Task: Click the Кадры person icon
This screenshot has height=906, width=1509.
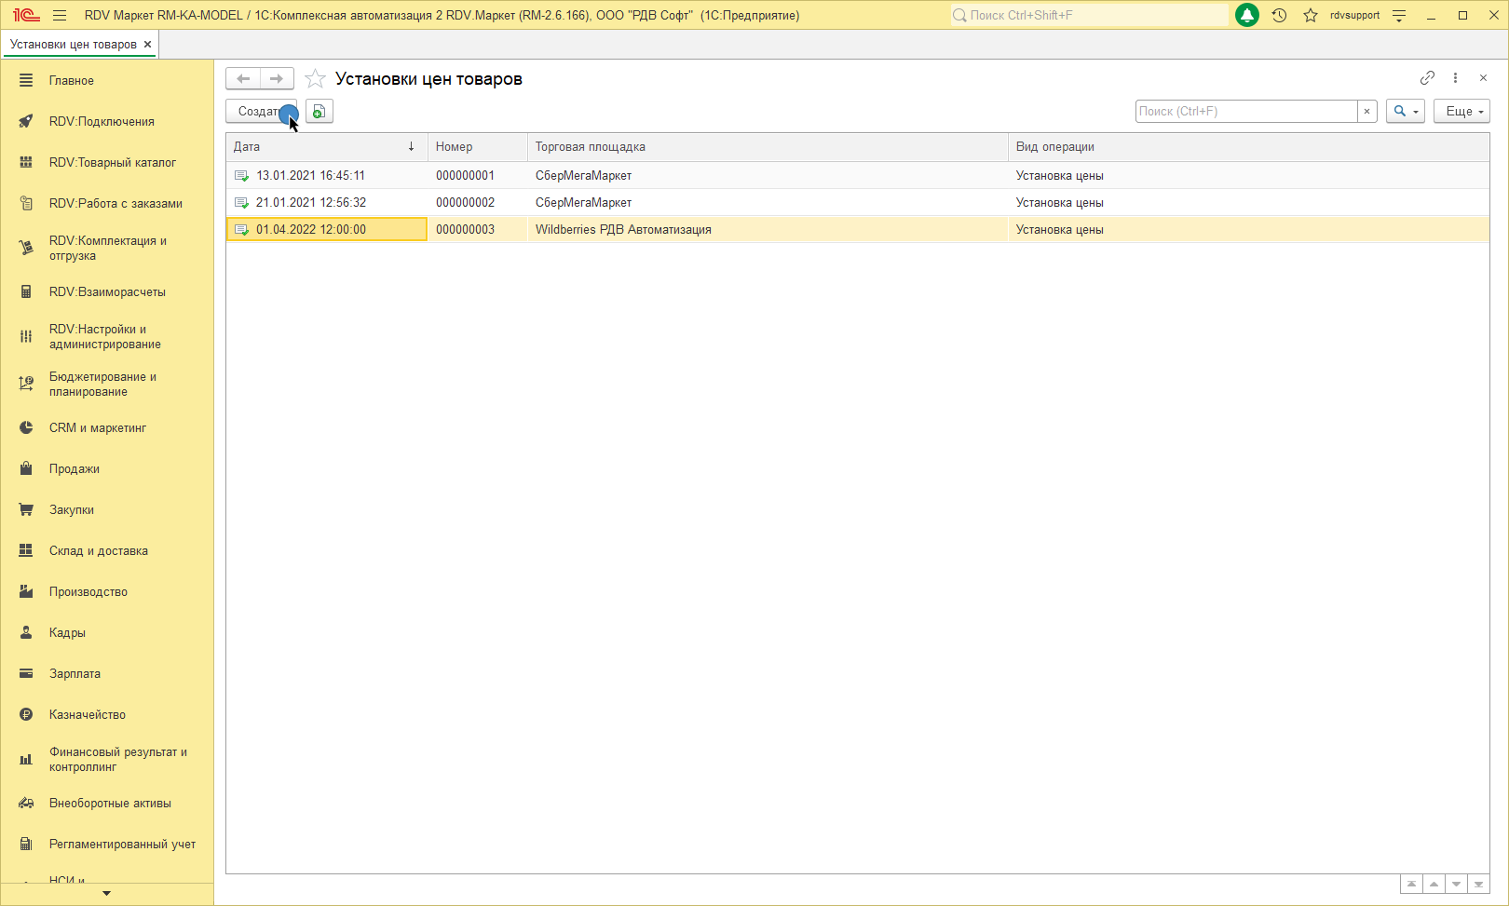Action: pyautogui.click(x=26, y=633)
